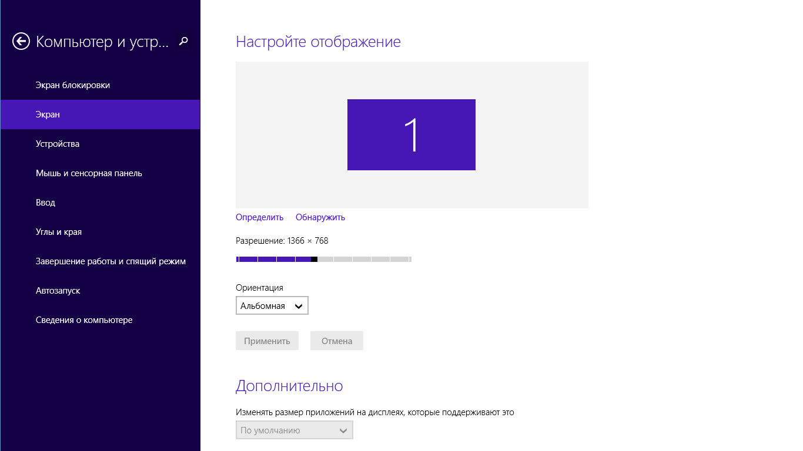The image size is (803, 451).
Task: Click the Дополнительно heading
Action: (x=289, y=386)
